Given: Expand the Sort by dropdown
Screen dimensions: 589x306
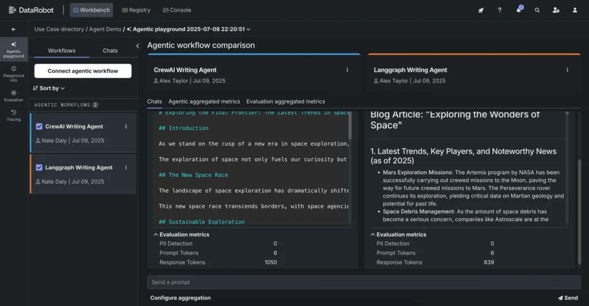Looking at the screenshot, I should (x=49, y=88).
